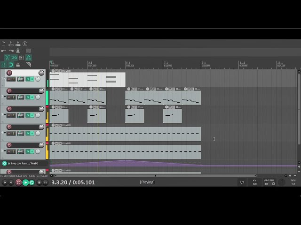This screenshot has height=225, width=301.
Task: Go to project start transport button
Action: point(5,182)
